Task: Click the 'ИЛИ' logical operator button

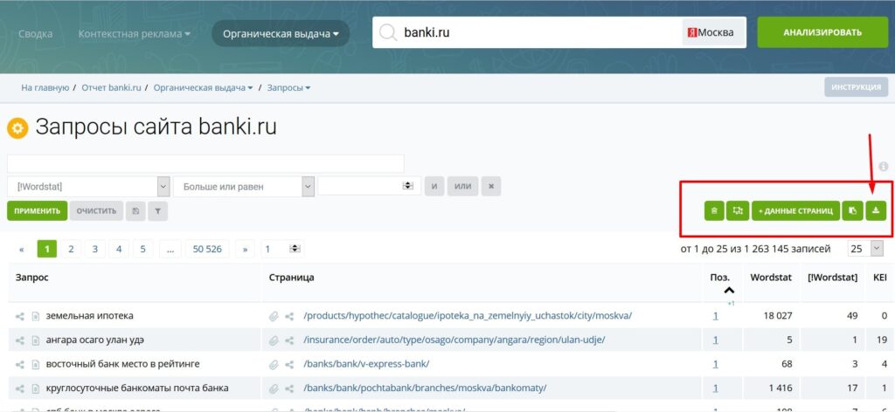Action: pos(463,186)
